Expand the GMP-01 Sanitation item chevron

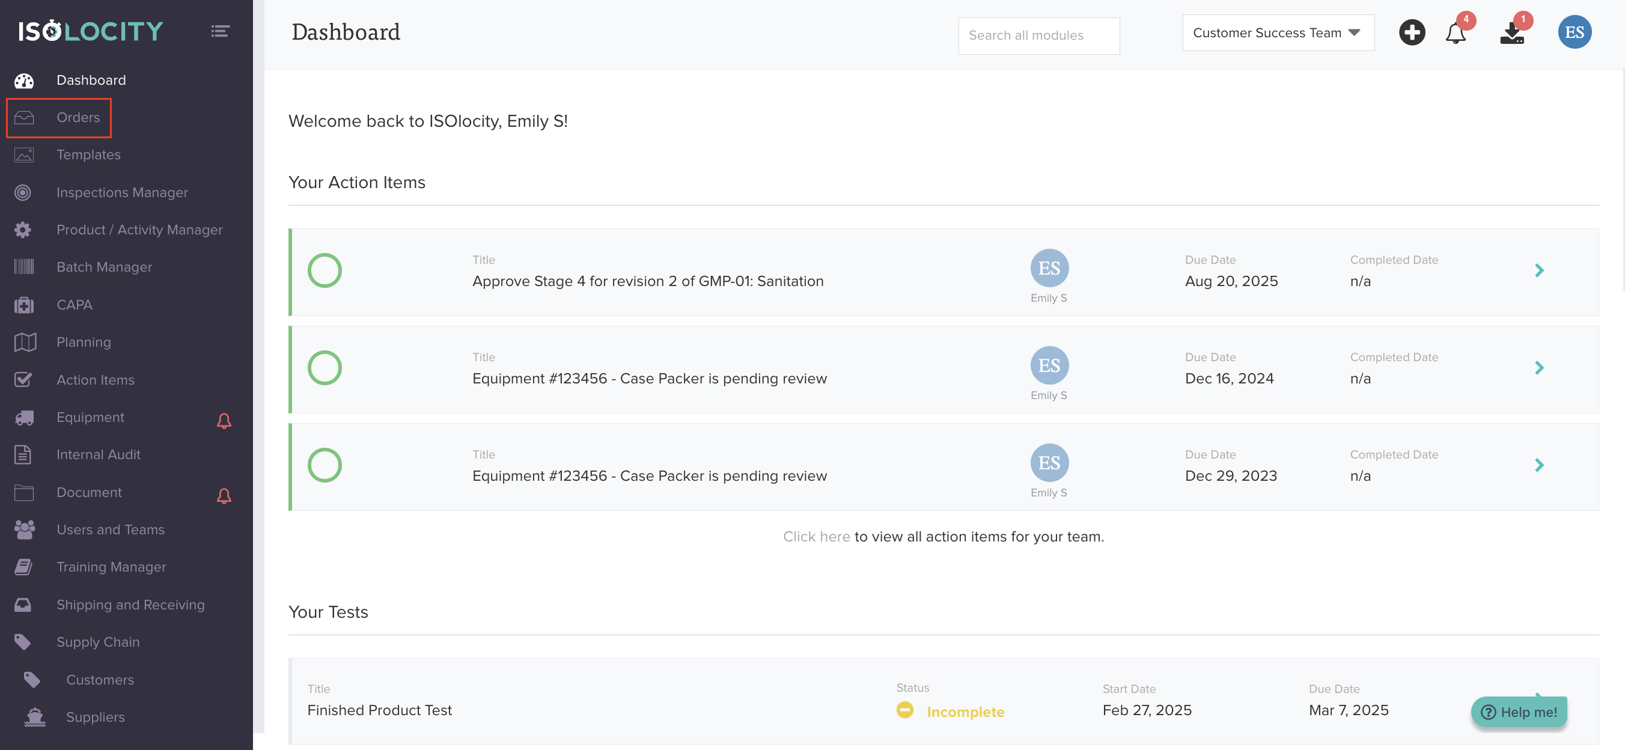click(x=1538, y=270)
